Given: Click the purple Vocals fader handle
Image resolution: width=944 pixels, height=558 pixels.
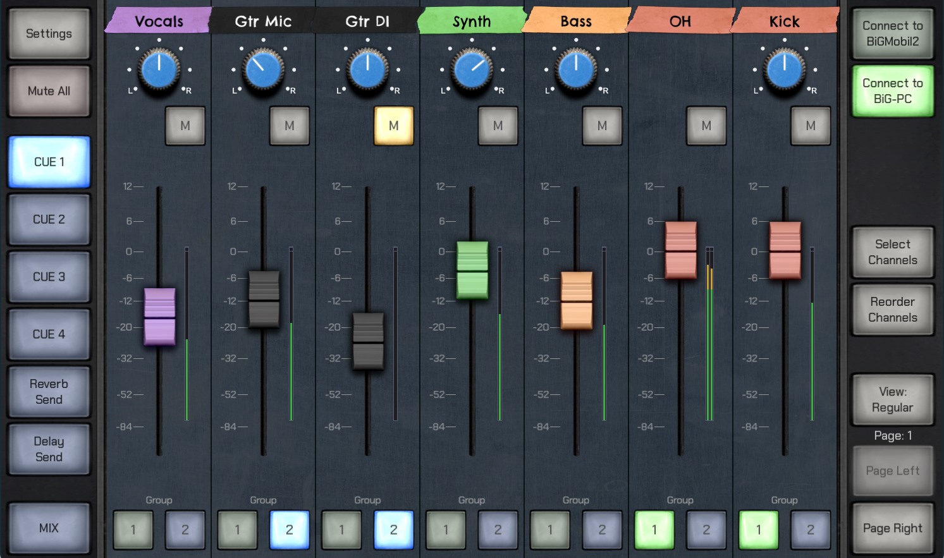Looking at the screenshot, I should coord(159,316).
